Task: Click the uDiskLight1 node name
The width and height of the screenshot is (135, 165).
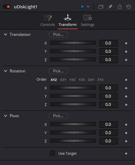Action: pos(25,7)
